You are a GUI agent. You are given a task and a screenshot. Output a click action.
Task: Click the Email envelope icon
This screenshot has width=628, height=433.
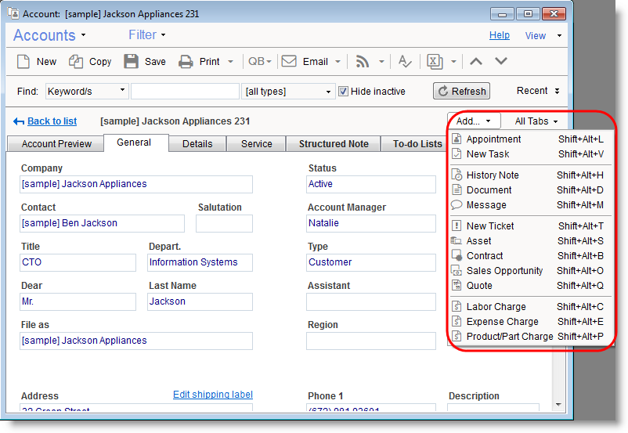pyautogui.click(x=289, y=62)
